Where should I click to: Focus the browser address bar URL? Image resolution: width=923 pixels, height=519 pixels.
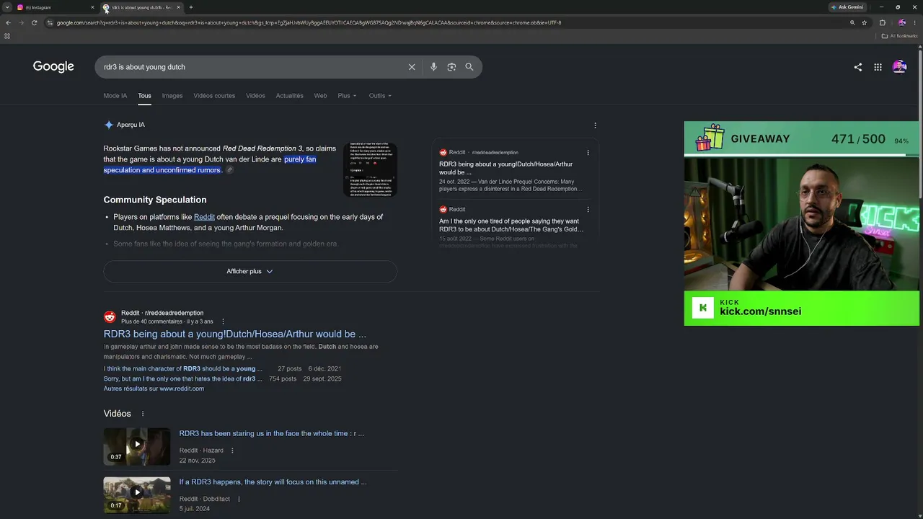click(309, 22)
